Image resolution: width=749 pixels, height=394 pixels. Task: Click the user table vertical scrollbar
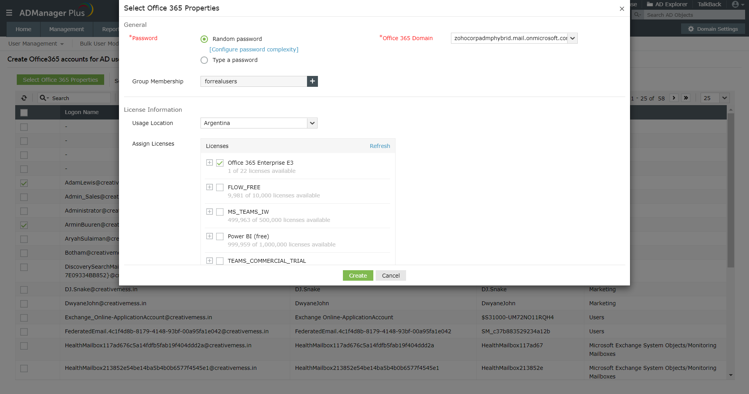(x=731, y=190)
